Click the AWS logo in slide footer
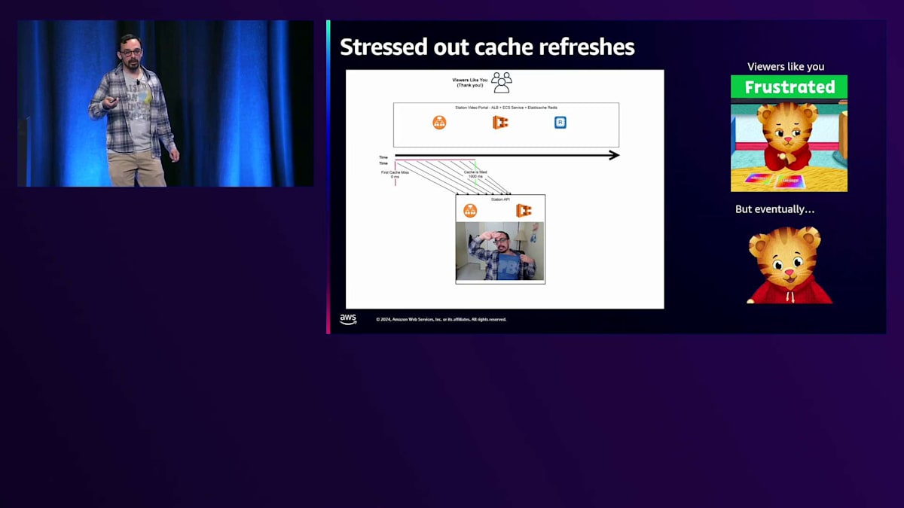This screenshot has width=904, height=508. (x=348, y=319)
